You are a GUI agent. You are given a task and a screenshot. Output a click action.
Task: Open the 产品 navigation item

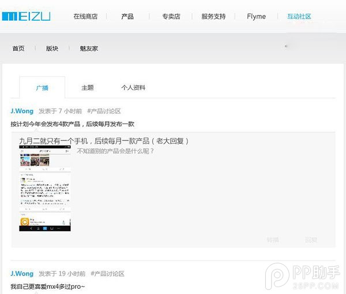coord(127,16)
